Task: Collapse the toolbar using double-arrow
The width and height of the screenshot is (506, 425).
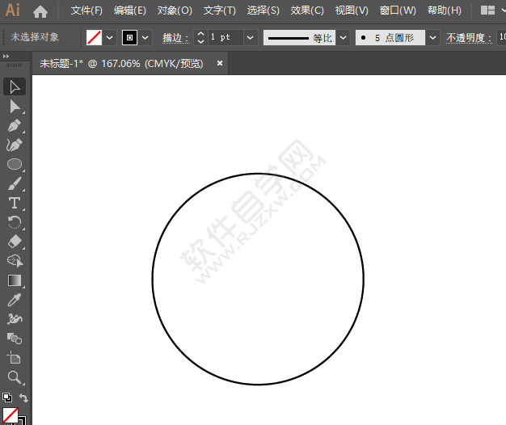Action: coord(7,56)
